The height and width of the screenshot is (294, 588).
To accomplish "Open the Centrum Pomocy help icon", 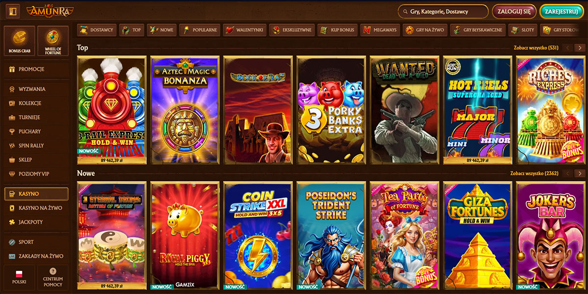I will pos(53,278).
